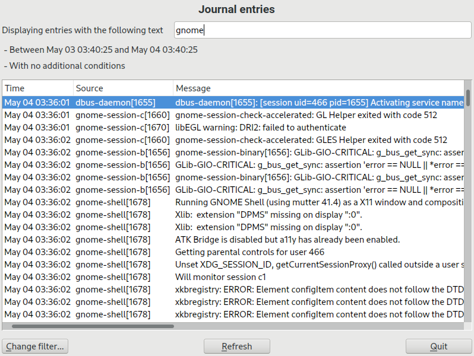The width and height of the screenshot is (474, 356).
Task: Select the Unset XDG_SESSION_ID entry
Action: coord(318,265)
